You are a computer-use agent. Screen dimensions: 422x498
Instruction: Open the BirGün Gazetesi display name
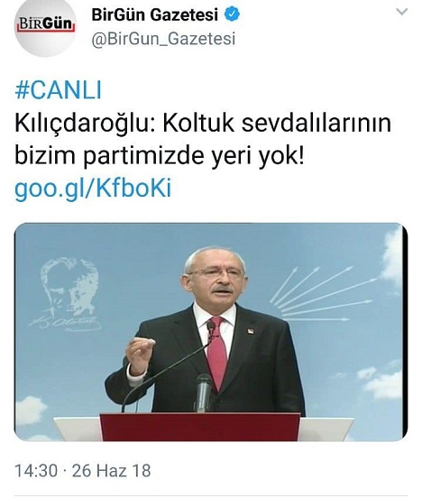tap(155, 14)
